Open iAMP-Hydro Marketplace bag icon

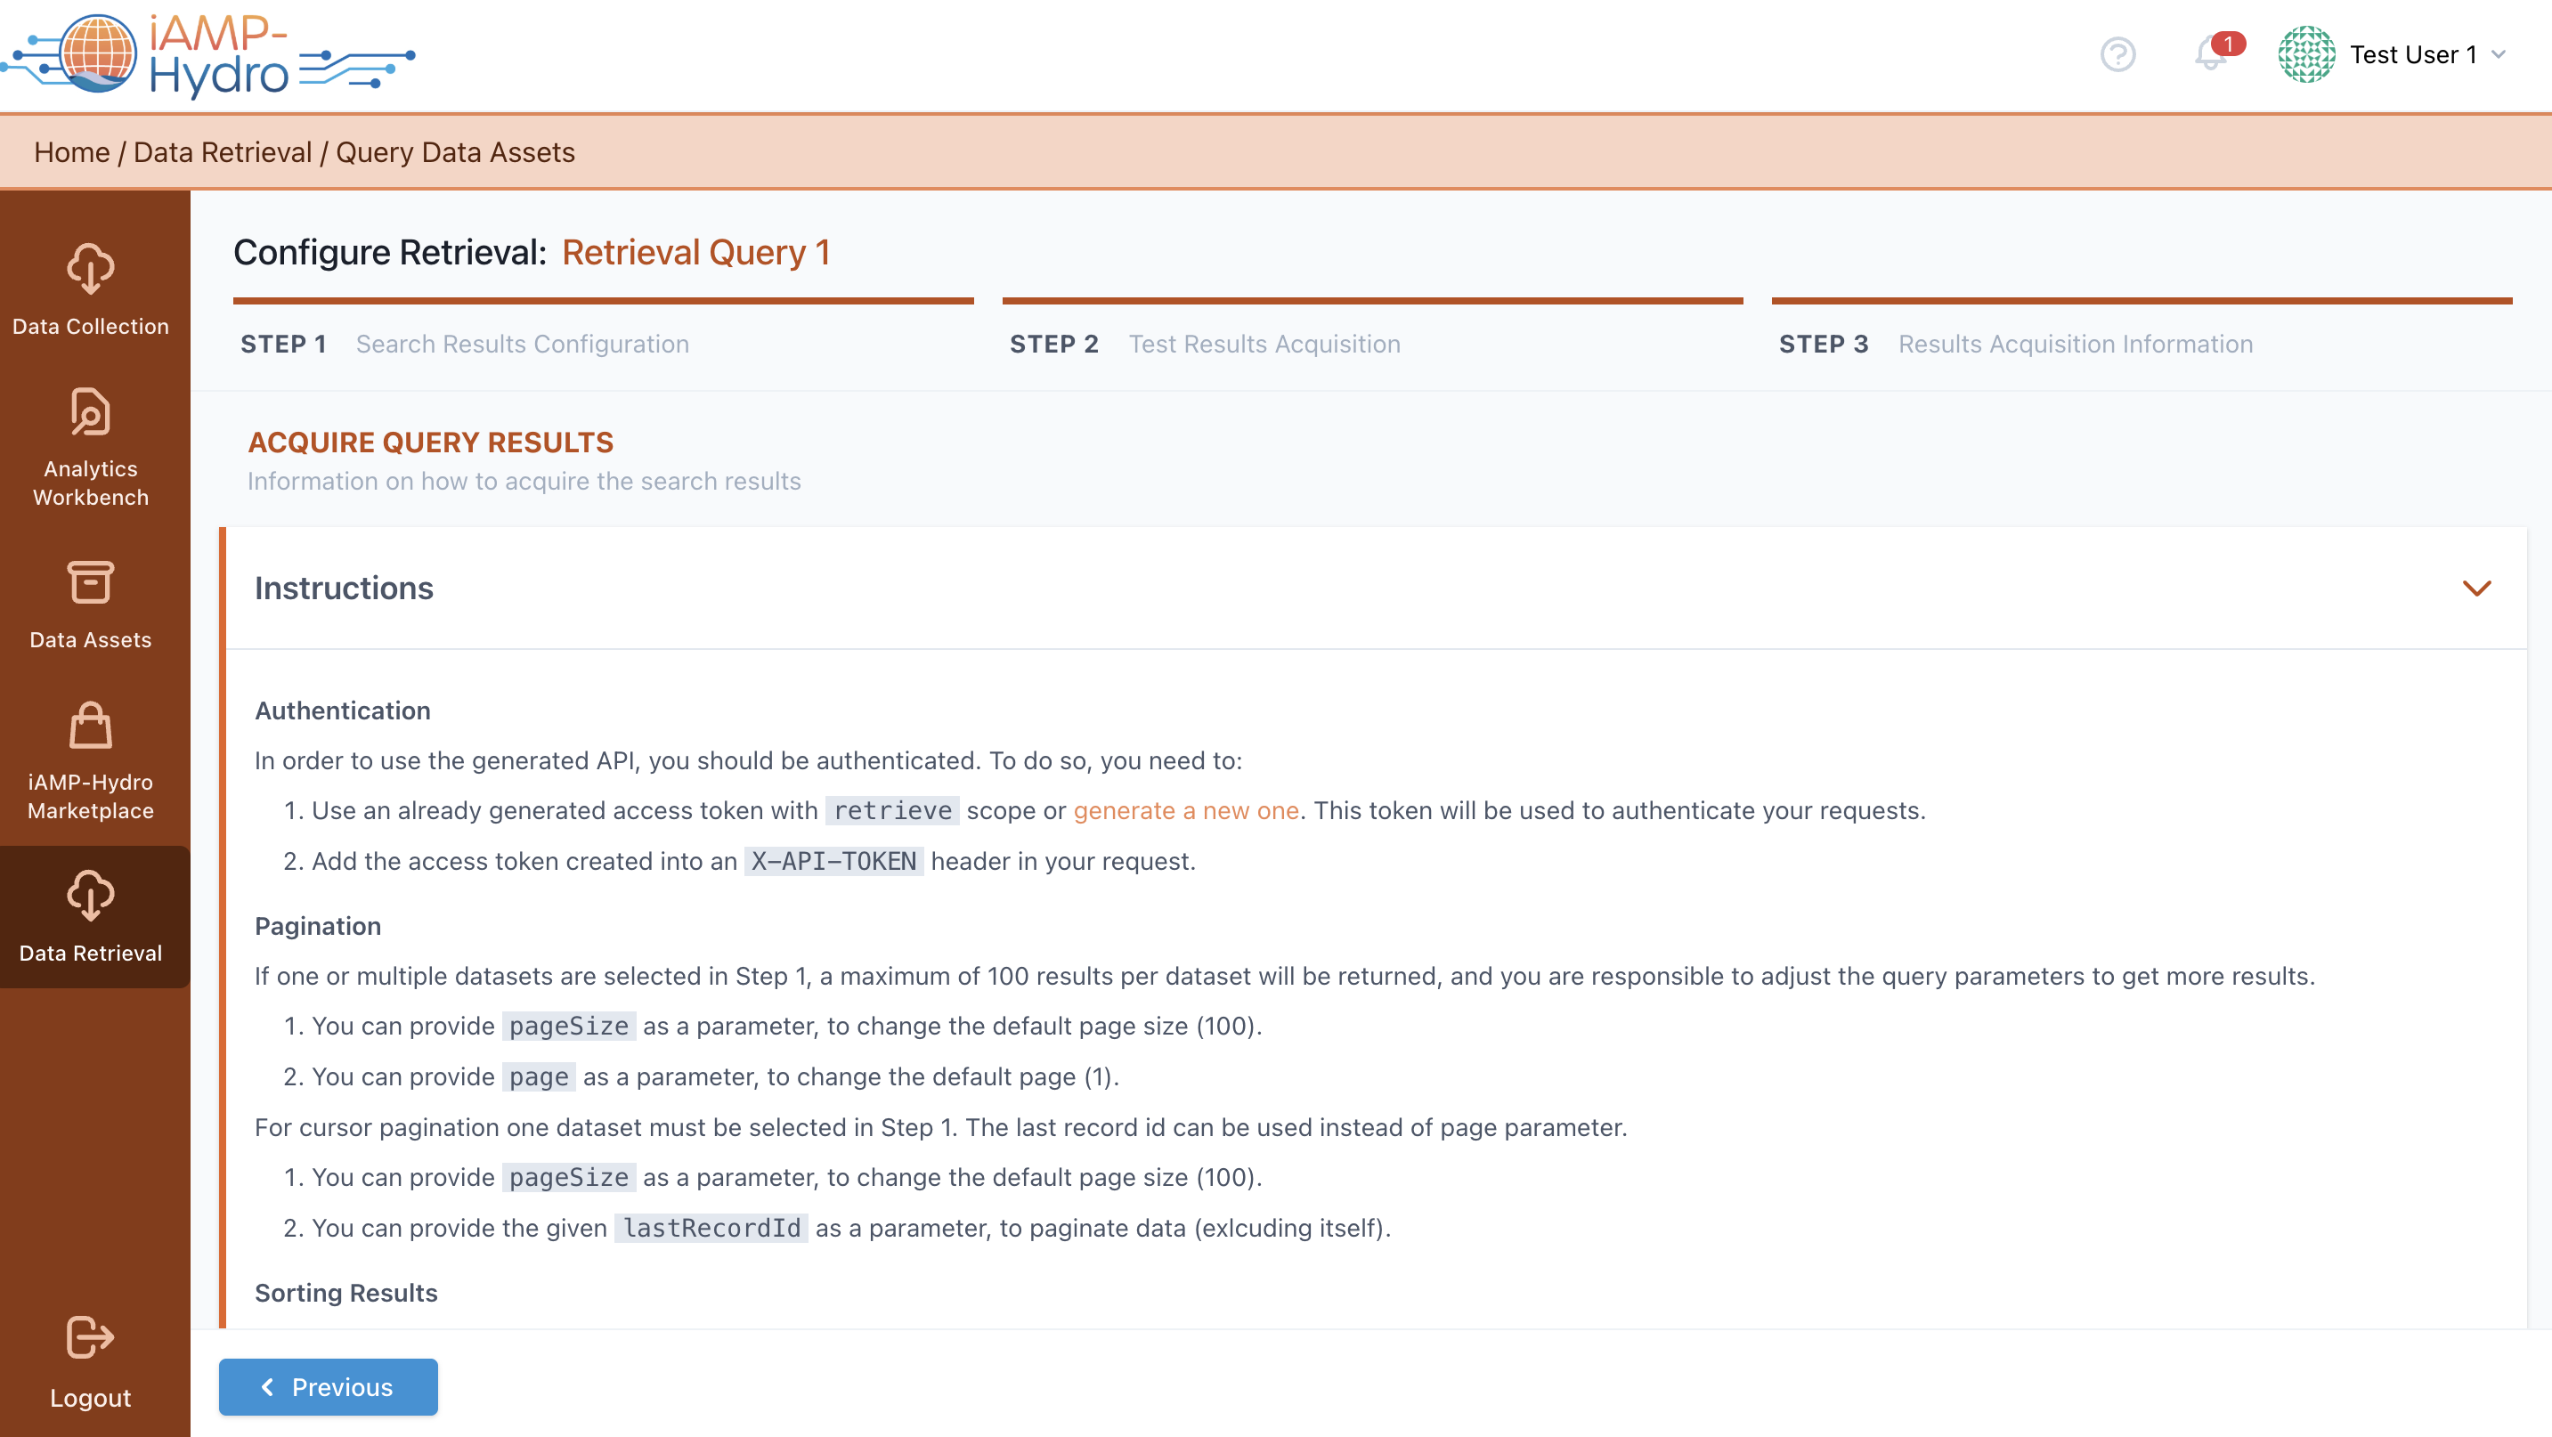(x=90, y=725)
